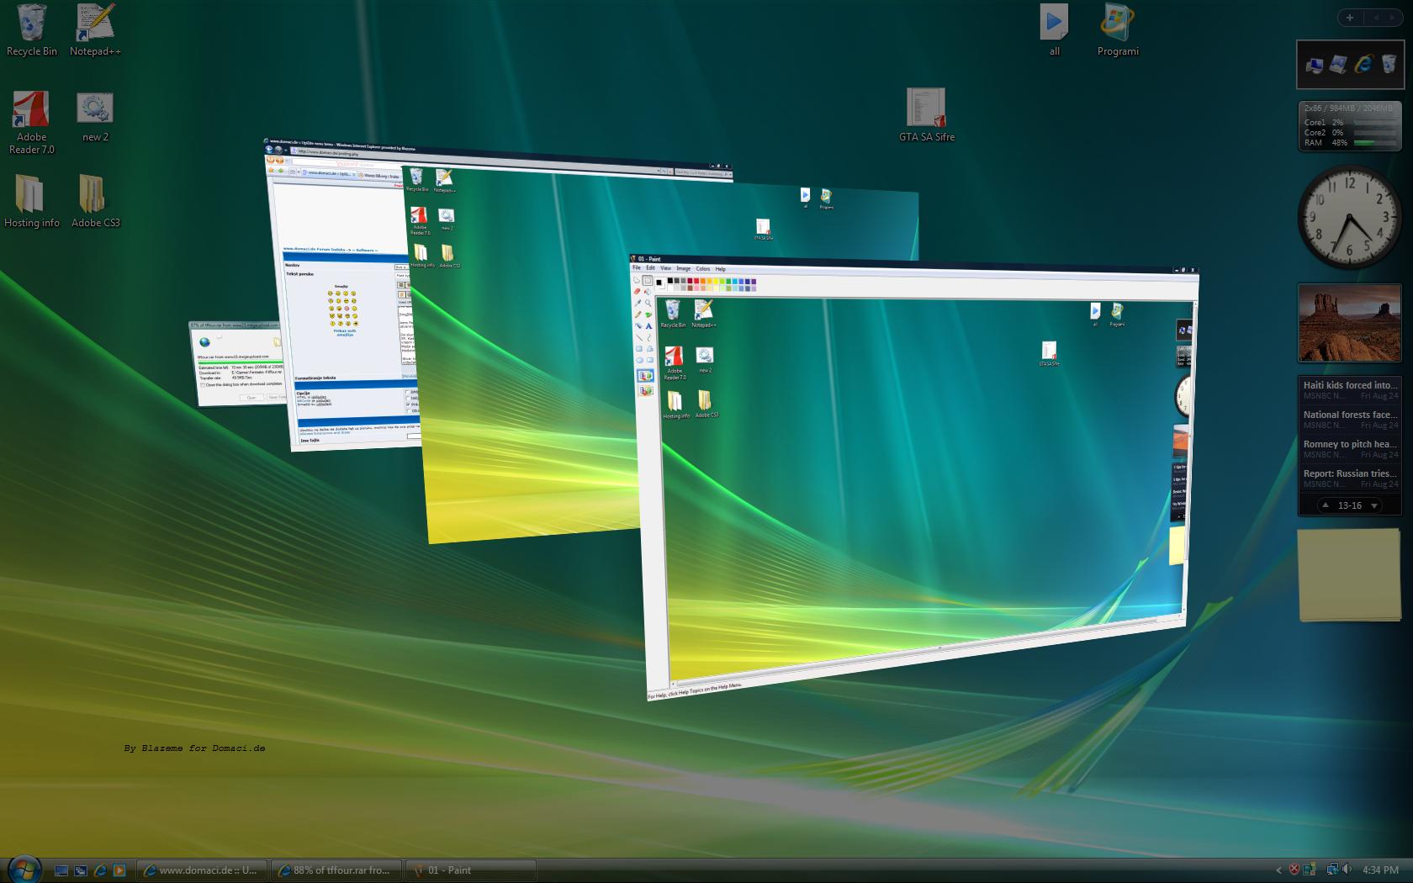Screen dimensions: 1413x883
Task: Show next feed headlines with down arrow
Action: (1374, 505)
